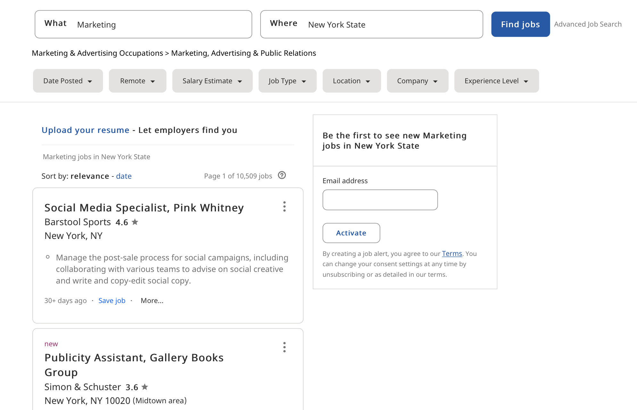Show More for Pink Whitney listing
The image size is (637, 410).
click(152, 301)
